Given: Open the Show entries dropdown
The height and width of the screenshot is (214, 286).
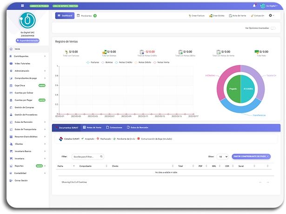Looking at the screenshot, I should (x=223, y=157).
